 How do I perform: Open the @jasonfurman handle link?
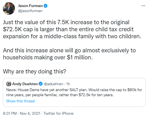(x=30, y=11)
